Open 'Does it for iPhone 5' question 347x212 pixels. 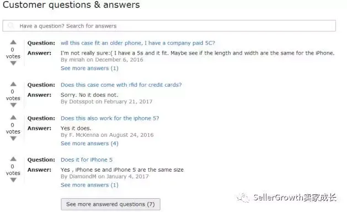87,160
